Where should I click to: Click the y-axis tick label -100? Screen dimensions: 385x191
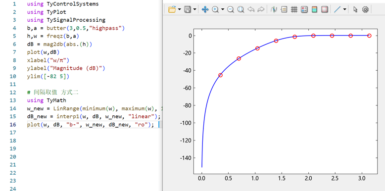pos(186,123)
